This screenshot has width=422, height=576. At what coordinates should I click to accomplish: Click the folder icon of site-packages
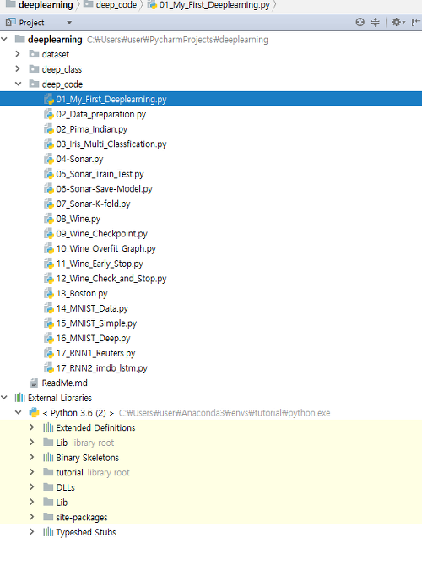click(48, 517)
